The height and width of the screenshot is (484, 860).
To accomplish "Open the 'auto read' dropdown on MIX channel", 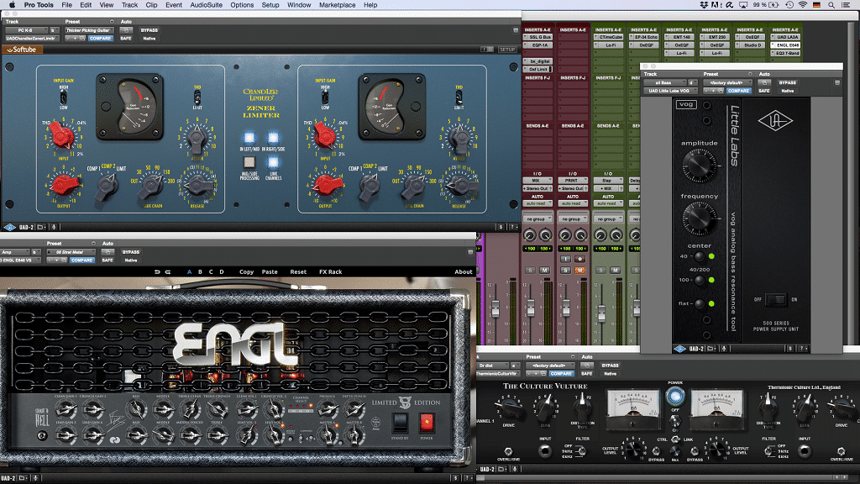I will point(537,203).
